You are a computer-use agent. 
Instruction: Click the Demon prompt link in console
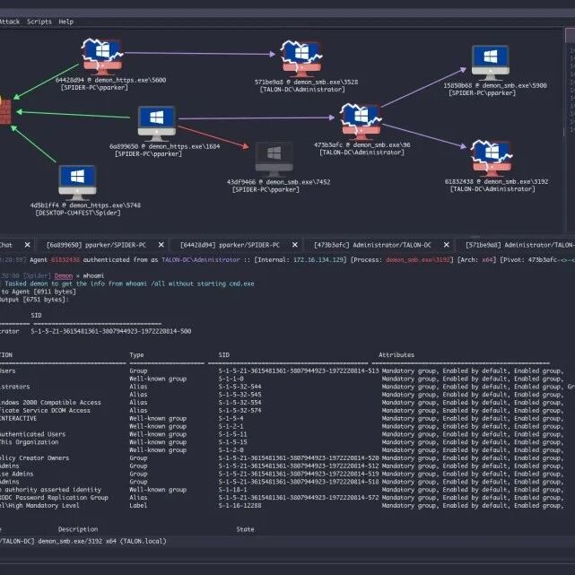point(64,275)
